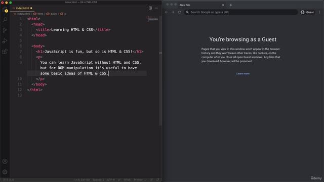The width and height of the screenshot is (324, 182).
Task: Click the editor vertical scrollbar
Action: [160, 70]
